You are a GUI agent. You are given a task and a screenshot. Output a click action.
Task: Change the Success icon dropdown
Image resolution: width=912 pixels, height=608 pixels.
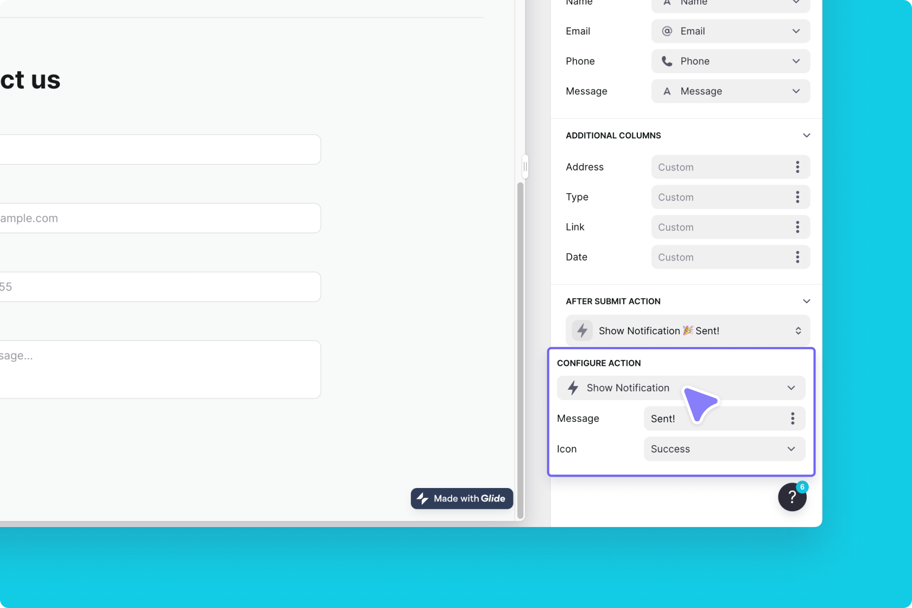coord(724,449)
